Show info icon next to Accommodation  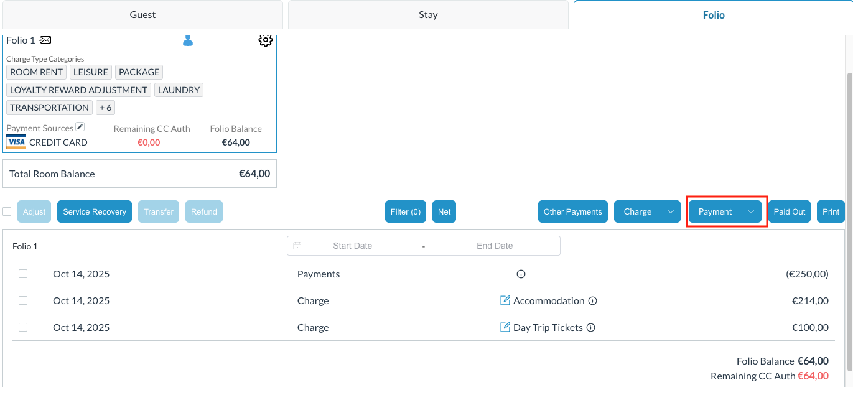593,301
